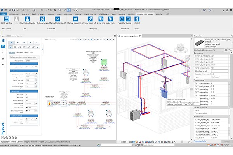Click the network nodes icon in Hysopt sidebar

[3, 65]
